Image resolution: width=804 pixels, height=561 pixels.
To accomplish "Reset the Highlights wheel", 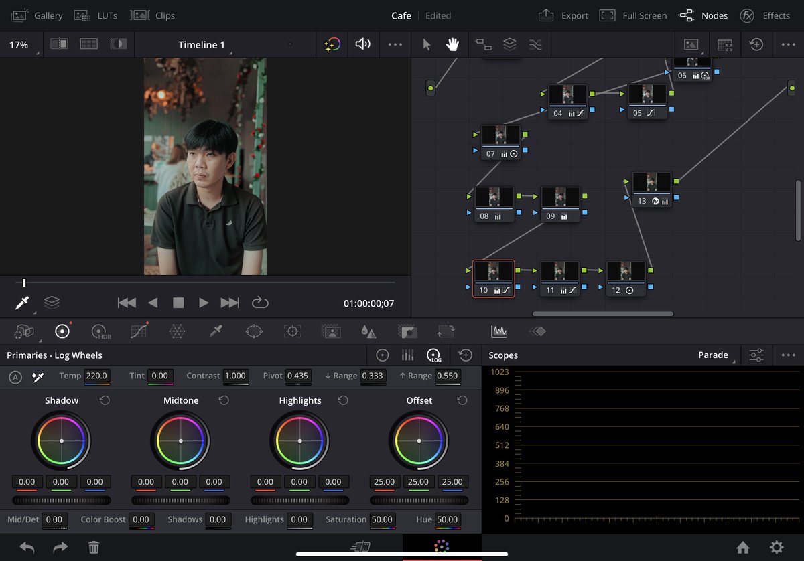I will [x=343, y=400].
